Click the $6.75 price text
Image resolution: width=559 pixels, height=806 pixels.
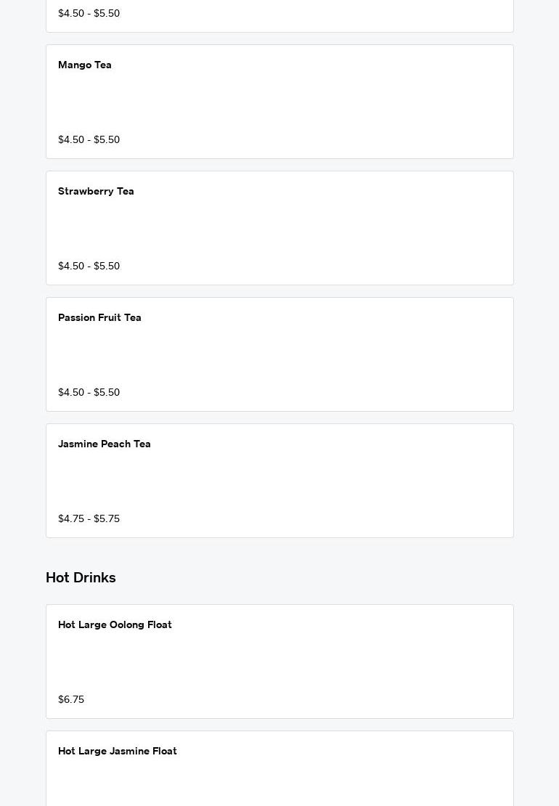point(71,700)
